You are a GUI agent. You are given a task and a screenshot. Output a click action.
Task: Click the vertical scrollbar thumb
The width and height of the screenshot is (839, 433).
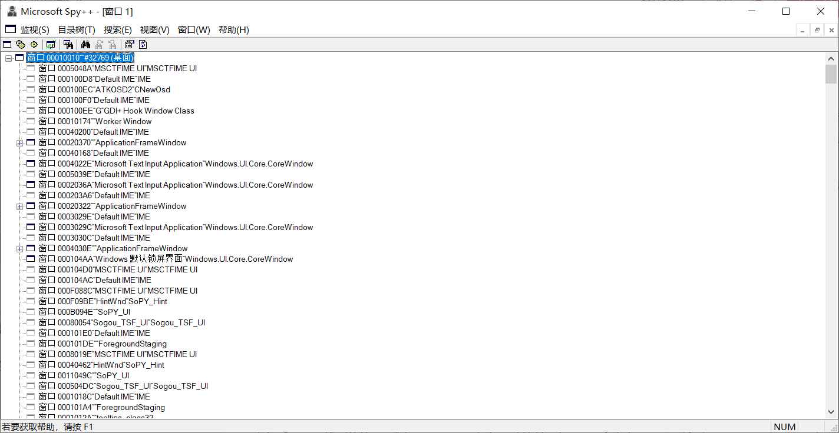point(831,74)
